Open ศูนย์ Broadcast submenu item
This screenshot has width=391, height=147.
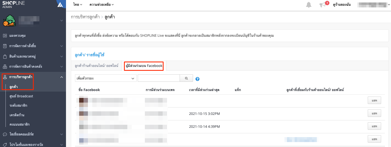[x=21, y=96]
